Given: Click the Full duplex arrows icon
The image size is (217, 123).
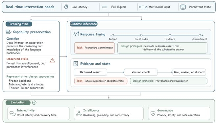Looking at the screenshot, I should click(x=104, y=7).
